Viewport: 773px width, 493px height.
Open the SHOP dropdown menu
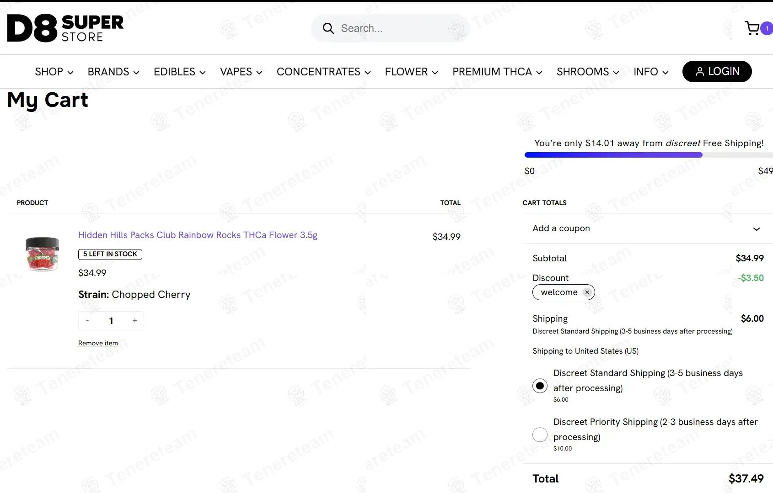(x=54, y=72)
